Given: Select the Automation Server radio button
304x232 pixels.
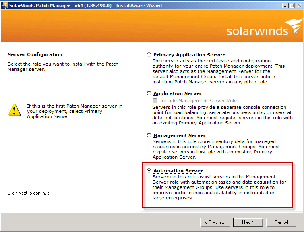Looking at the screenshot, I should tap(149, 171).
